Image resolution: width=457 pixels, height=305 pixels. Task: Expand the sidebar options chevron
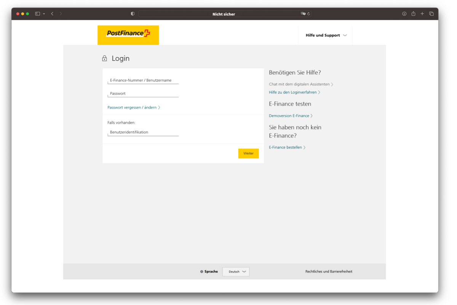click(44, 14)
